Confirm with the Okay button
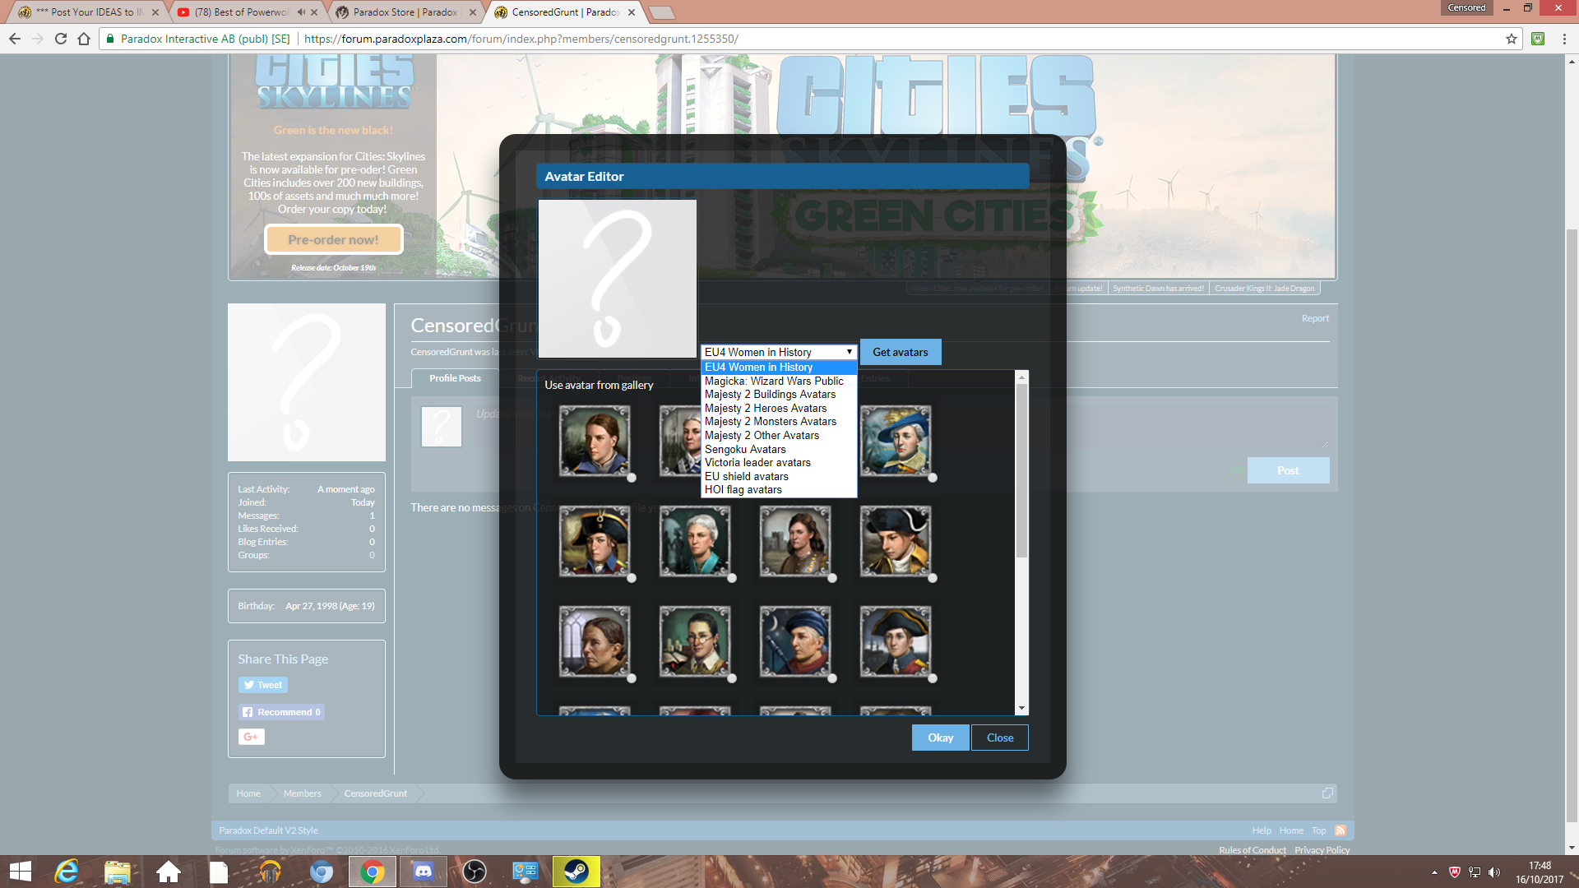Screen dimensions: 1579x888 coord(941,738)
